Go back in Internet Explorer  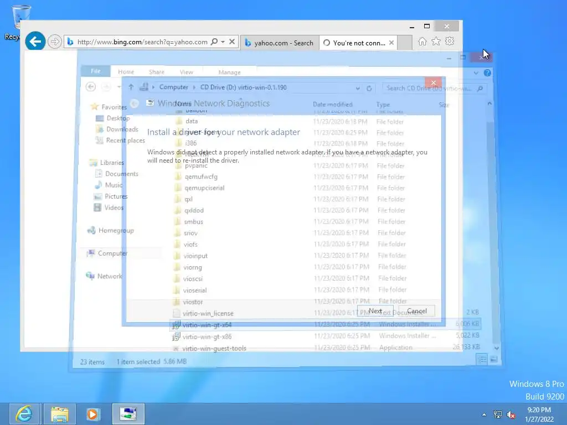[35, 42]
